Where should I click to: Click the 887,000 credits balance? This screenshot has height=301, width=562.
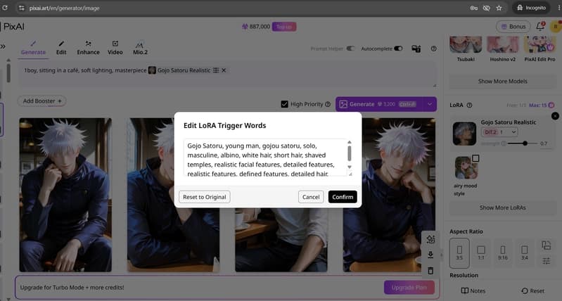click(256, 27)
